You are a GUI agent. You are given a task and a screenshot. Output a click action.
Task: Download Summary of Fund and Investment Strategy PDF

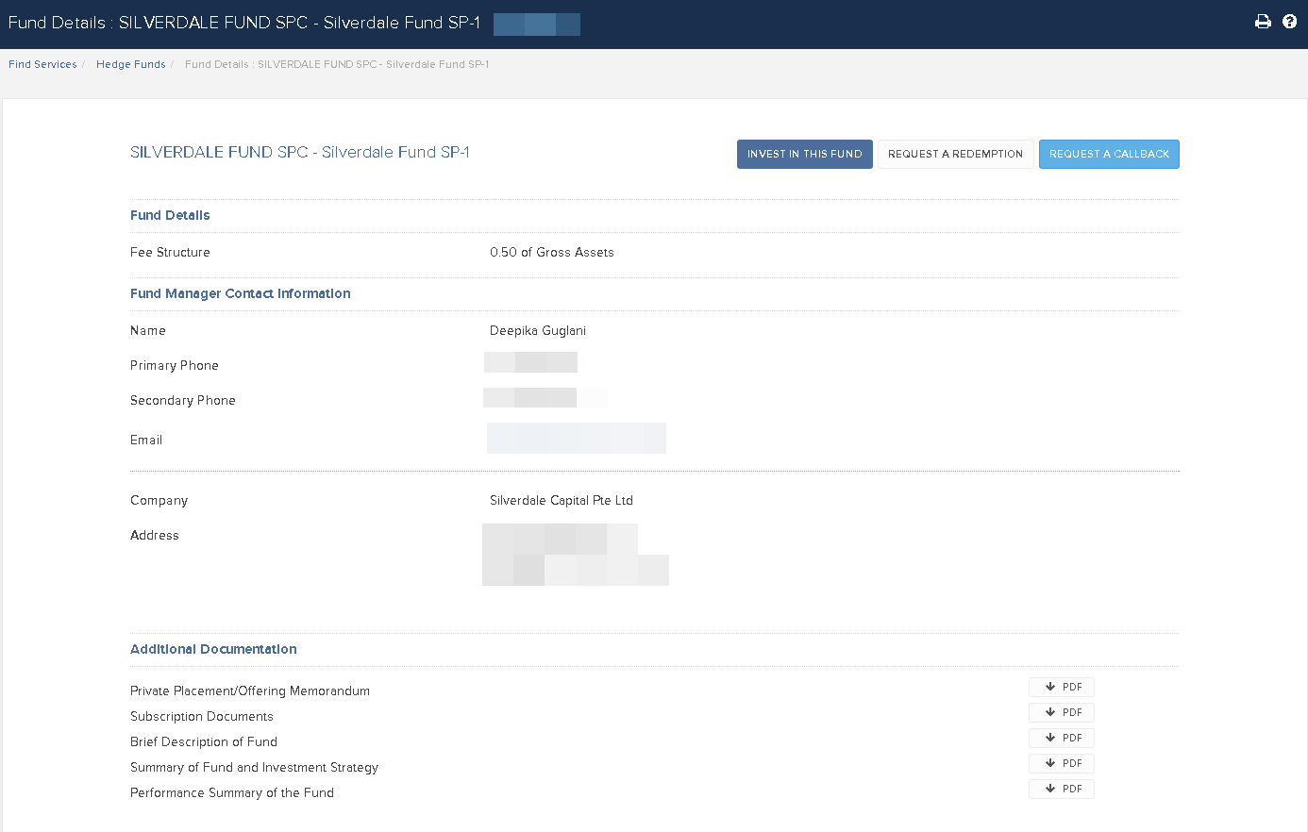coord(1062,763)
